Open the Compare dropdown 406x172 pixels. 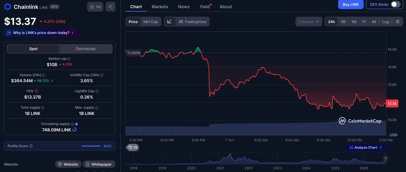[x=309, y=22]
